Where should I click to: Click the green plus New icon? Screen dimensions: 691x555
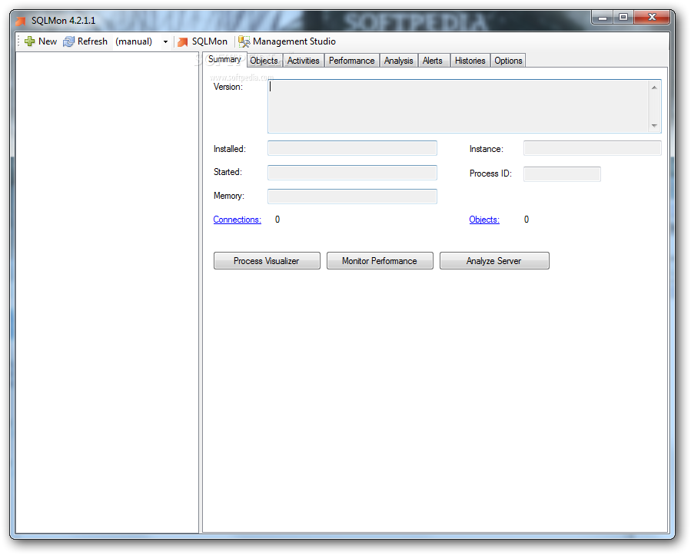point(29,41)
